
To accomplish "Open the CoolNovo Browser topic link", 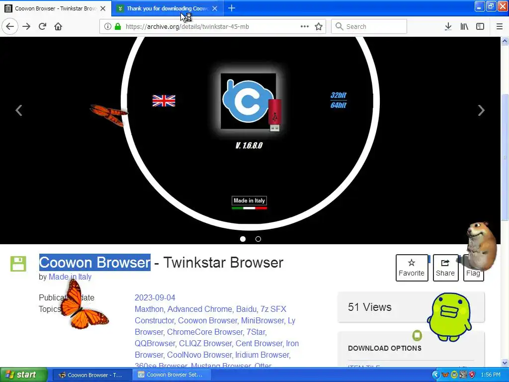I will coord(199,355).
